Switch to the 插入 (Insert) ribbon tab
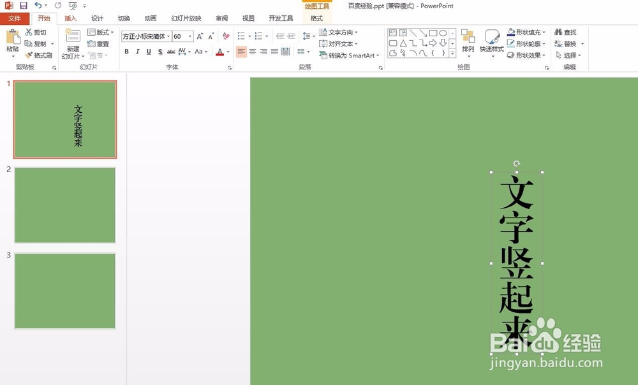 (x=70, y=18)
